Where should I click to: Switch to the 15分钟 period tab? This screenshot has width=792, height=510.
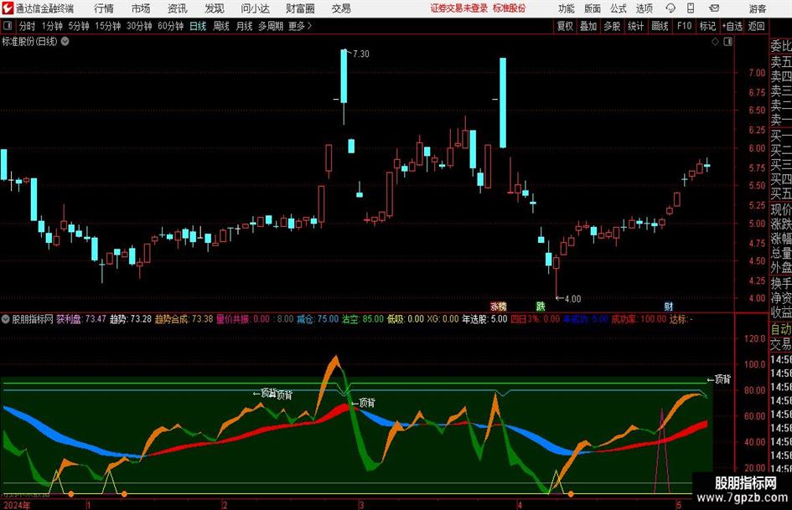click(108, 26)
